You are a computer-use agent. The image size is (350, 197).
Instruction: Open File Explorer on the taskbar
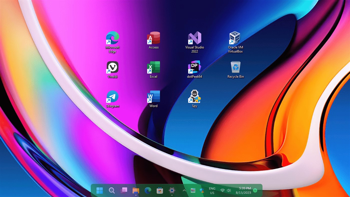point(136,190)
